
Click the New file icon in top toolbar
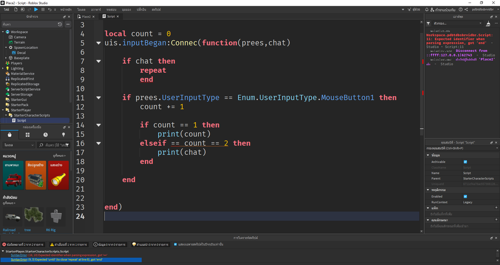(x=16, y=9)
